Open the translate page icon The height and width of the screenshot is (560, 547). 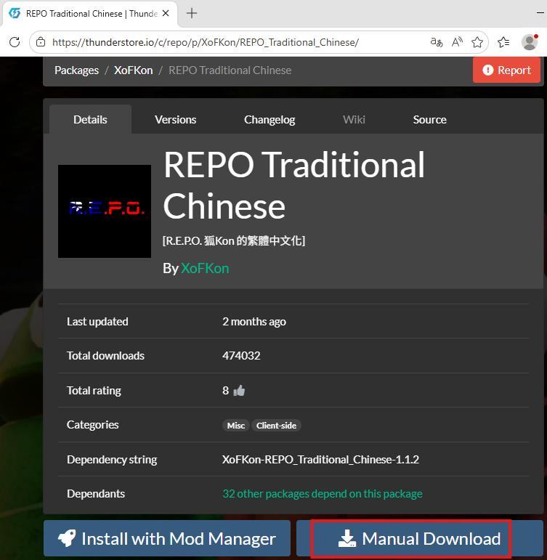point(437,42)
